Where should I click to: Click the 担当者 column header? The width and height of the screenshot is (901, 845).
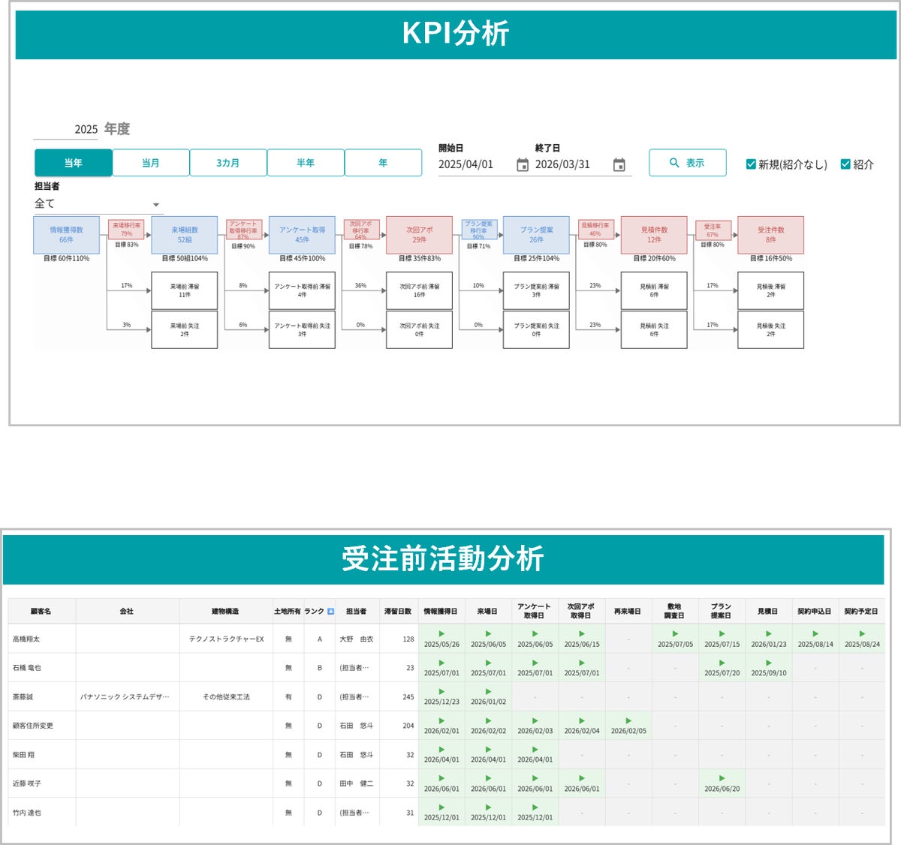357,612
